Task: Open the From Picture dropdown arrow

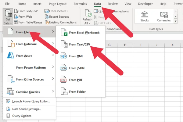Action: (67, 11)
